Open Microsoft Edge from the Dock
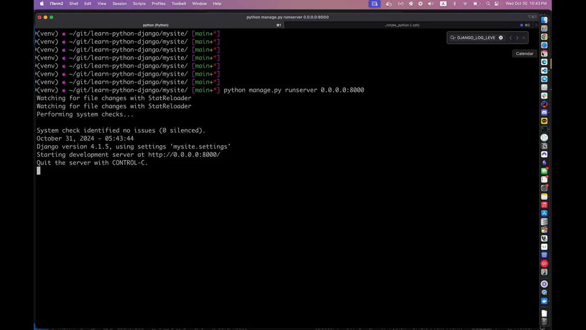Screen dimensions: 586x330 click(544, 62)
